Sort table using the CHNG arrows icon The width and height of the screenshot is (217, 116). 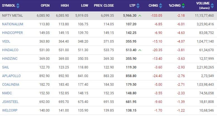click(160, 5)
